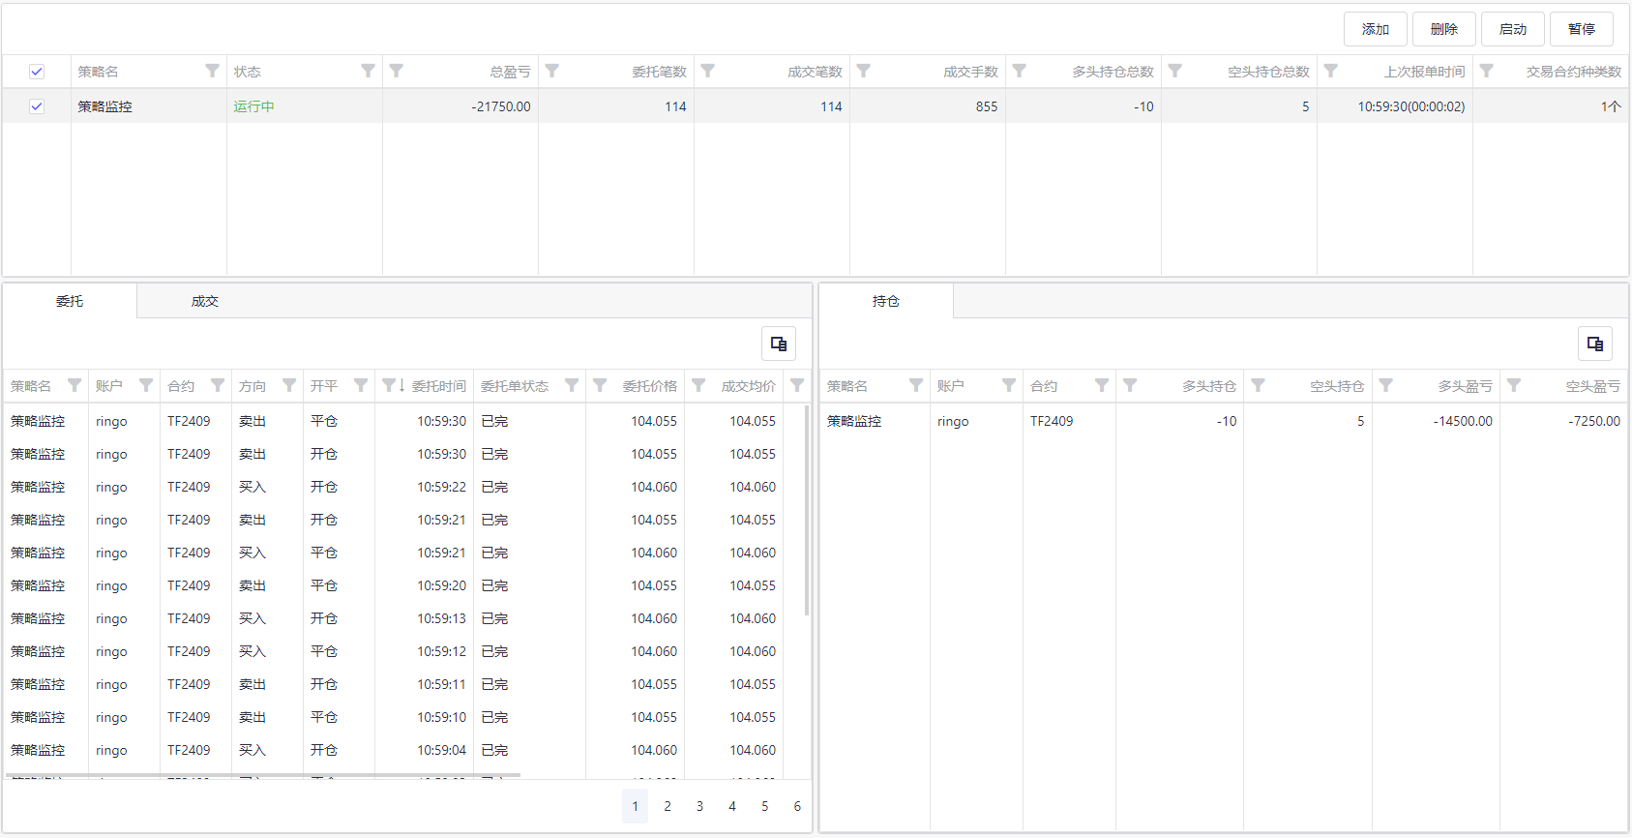Click the 添加 button
Image resolution: width=1632 pixels, height=838 pixels.
pyautogui.click(x=1376, y=29)
